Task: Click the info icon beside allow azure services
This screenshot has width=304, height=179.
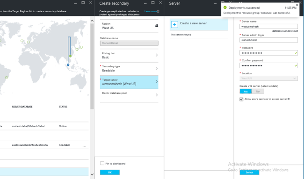Action: (x=289, y=99)
